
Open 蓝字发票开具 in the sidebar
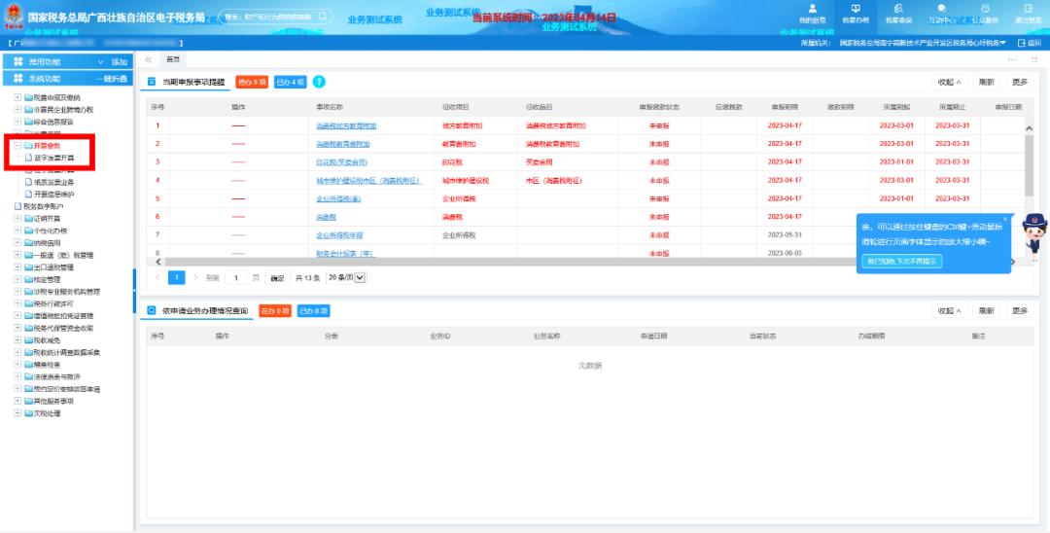point(55,158)
